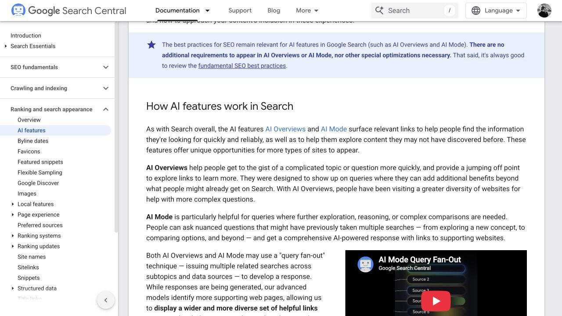Screen dimensions: 562x316
Task: Click the Search input field
Action: point(414,11)
